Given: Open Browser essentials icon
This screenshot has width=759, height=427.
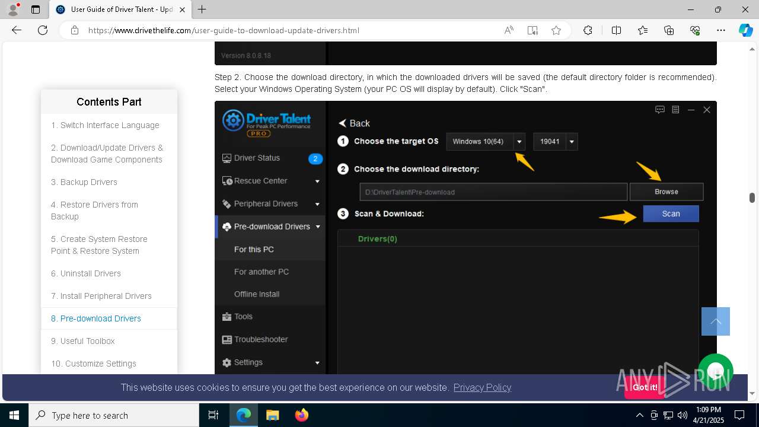Looking at the screenshot, I should tap(695, 30).
